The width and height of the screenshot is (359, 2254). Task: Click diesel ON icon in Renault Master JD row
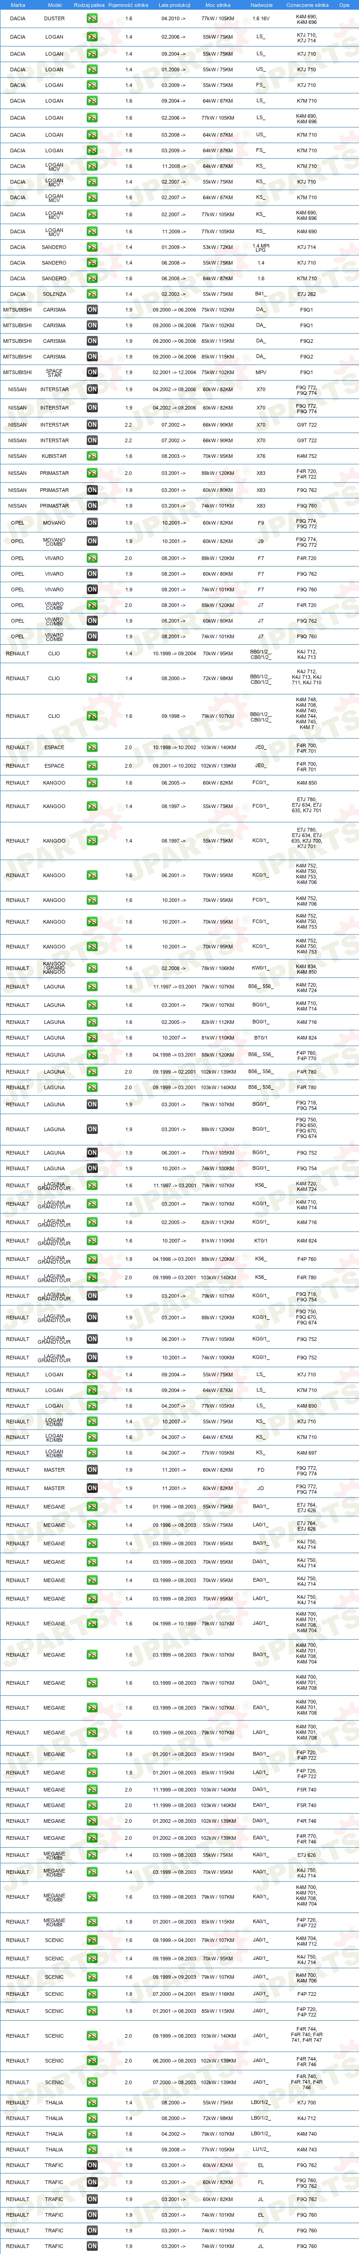click(92, 1488)
